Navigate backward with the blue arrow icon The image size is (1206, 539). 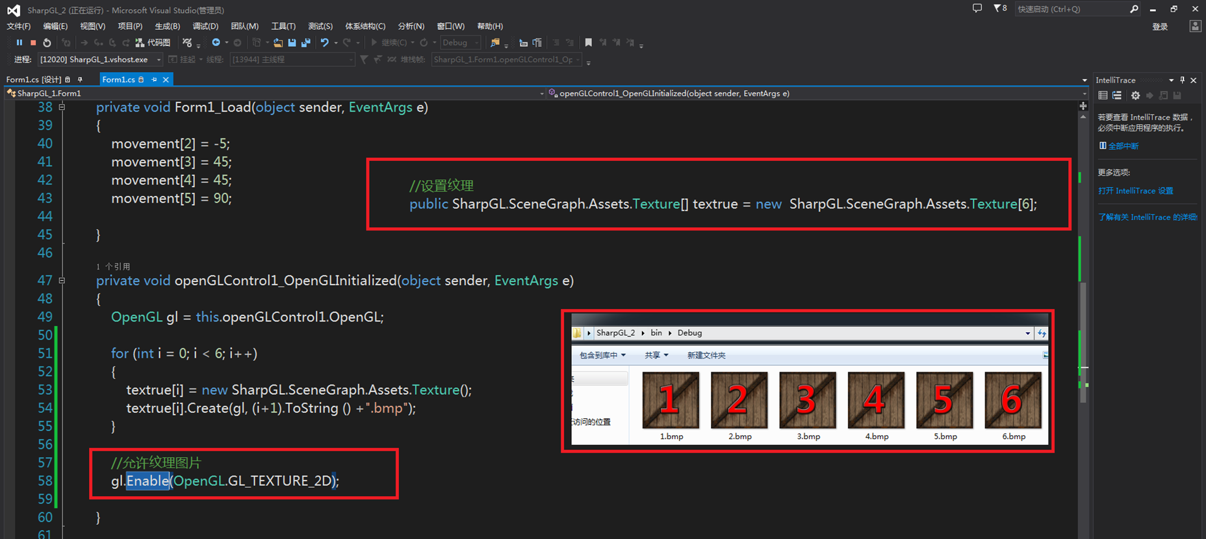click(216, 43)
